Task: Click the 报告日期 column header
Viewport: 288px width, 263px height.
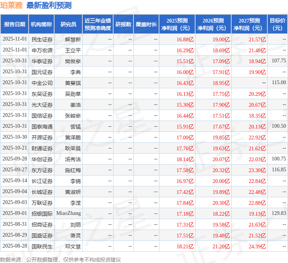Action: point(15,24)
